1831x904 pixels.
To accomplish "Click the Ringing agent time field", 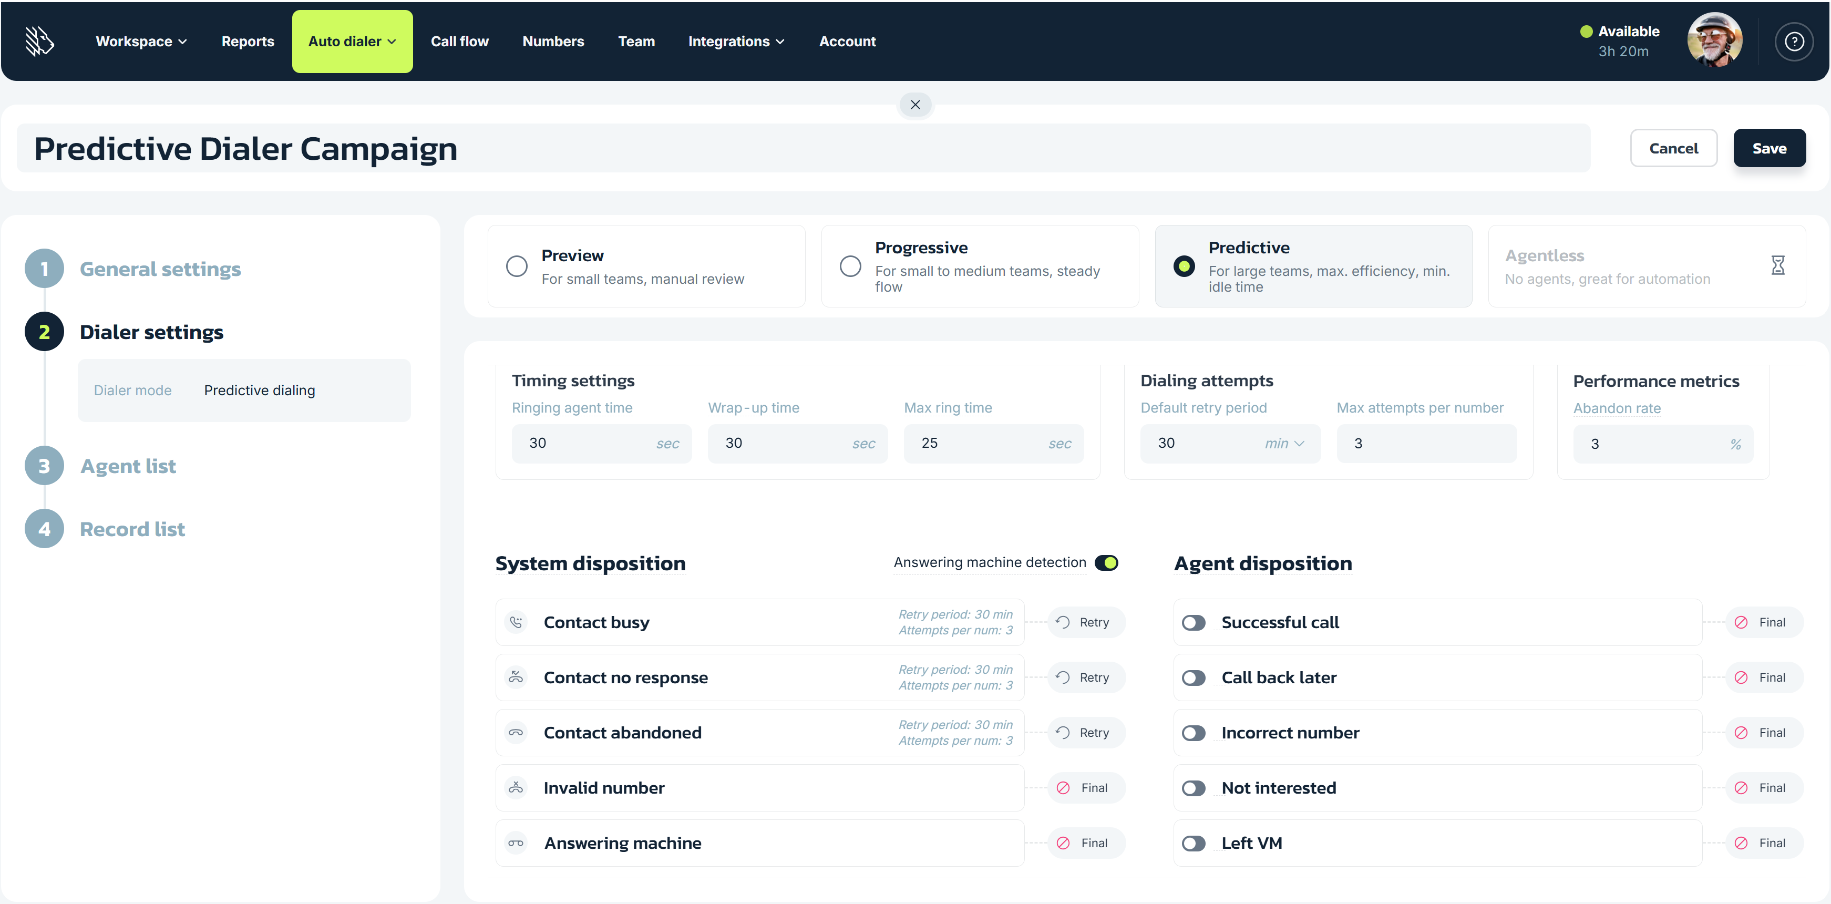I will click(x=601, y=444).
